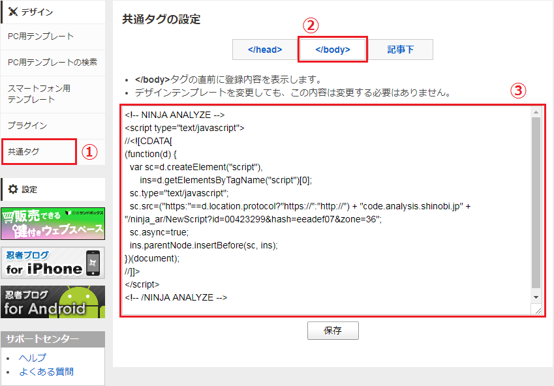Viewport: 554px width, 386px height.
Task: Click the textarea scrollbar down arrow
Action: pos(536,297)
